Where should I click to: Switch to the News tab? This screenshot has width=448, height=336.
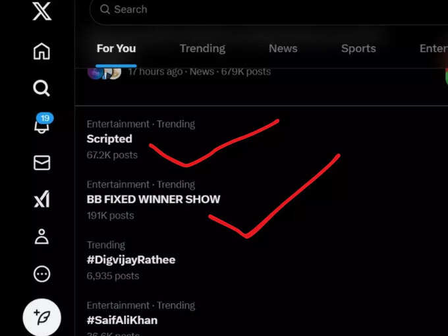point(283,49)
